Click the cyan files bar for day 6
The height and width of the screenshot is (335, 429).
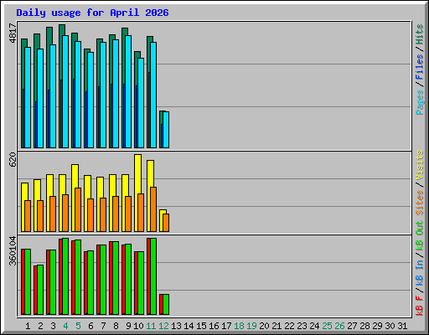point(90,100)
